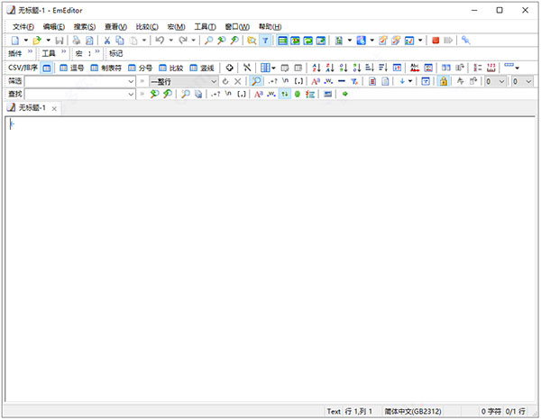Open the Find text combo box dropdown

[x=131, y=94]
